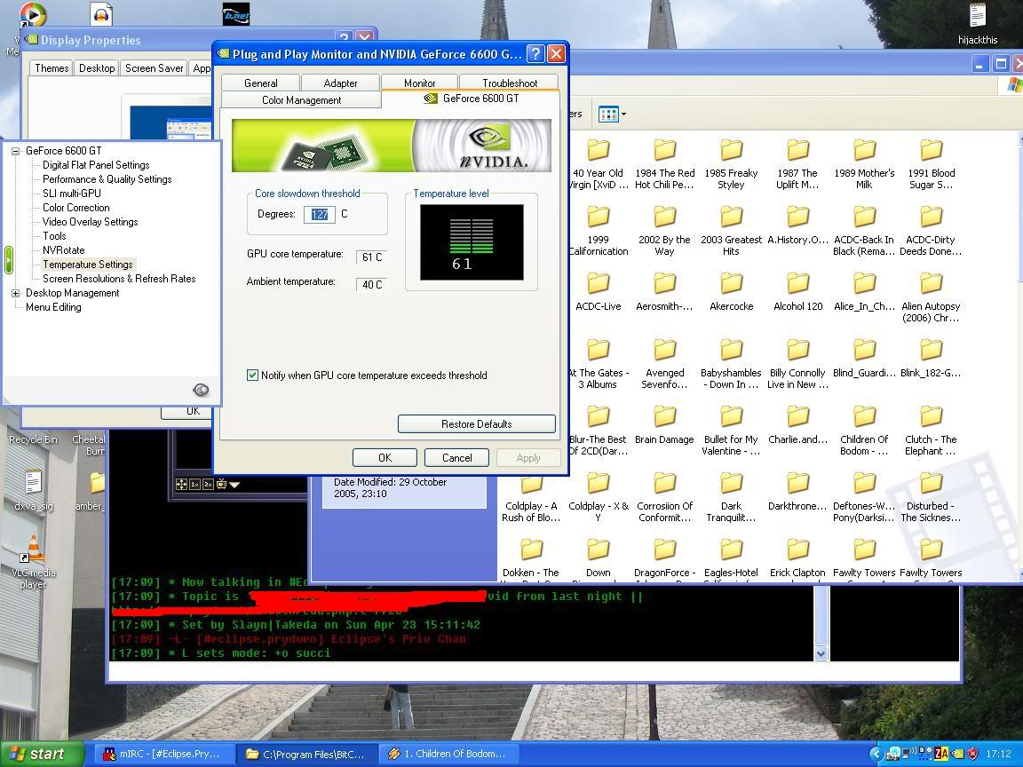Click the green slide-out menu handle
This screenshot has width=1023, height=767.
coord(8,259)
